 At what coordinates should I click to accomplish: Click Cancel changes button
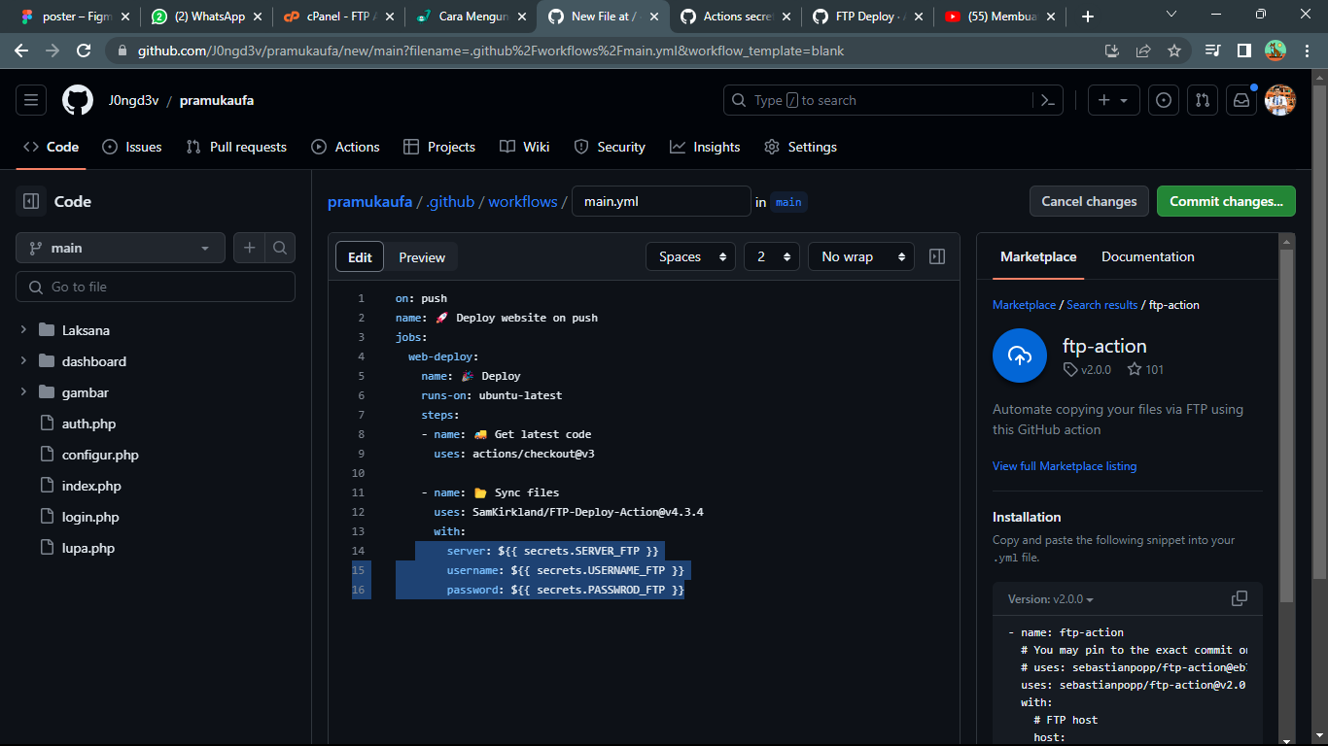point(1089,201)
